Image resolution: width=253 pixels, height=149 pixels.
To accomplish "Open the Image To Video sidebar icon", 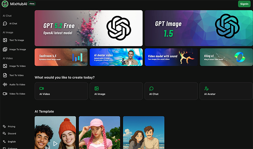I will [x=5, y=66].
